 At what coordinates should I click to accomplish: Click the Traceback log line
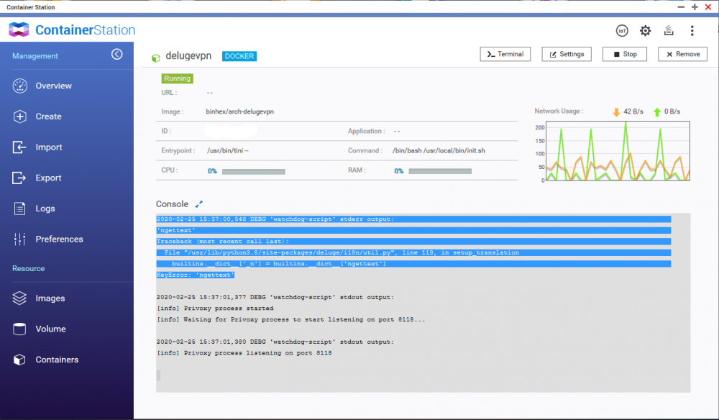tap(222, 242)
